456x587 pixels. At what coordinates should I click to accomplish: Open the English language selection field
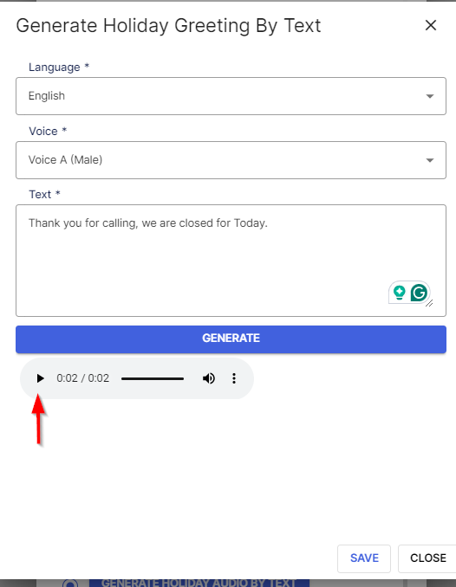(x=231, y=96)
